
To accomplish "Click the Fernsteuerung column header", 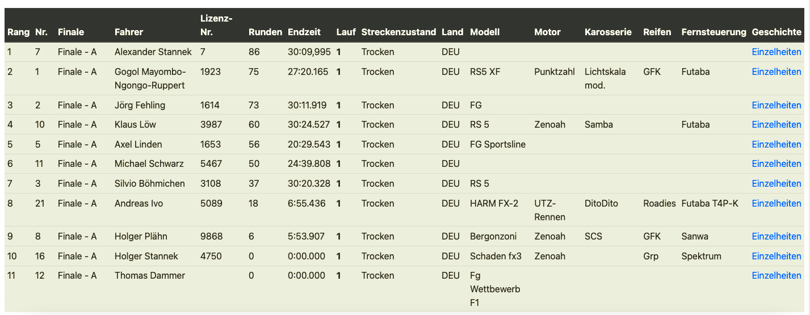I will click(714, 32).
